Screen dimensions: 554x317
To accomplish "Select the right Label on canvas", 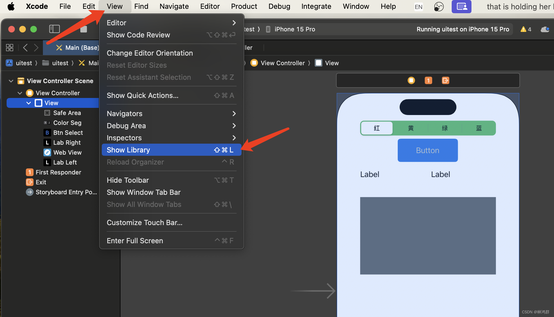I will tap(440, 174).
